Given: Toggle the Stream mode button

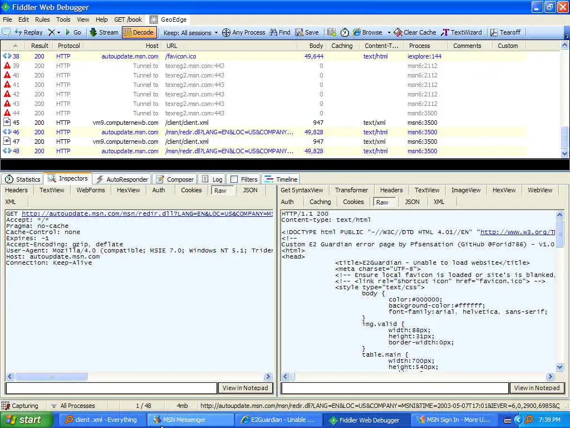Looking at the screenshot, I should point(104,32).
